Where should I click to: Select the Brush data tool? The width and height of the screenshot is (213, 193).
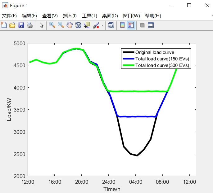pos(96,25)
